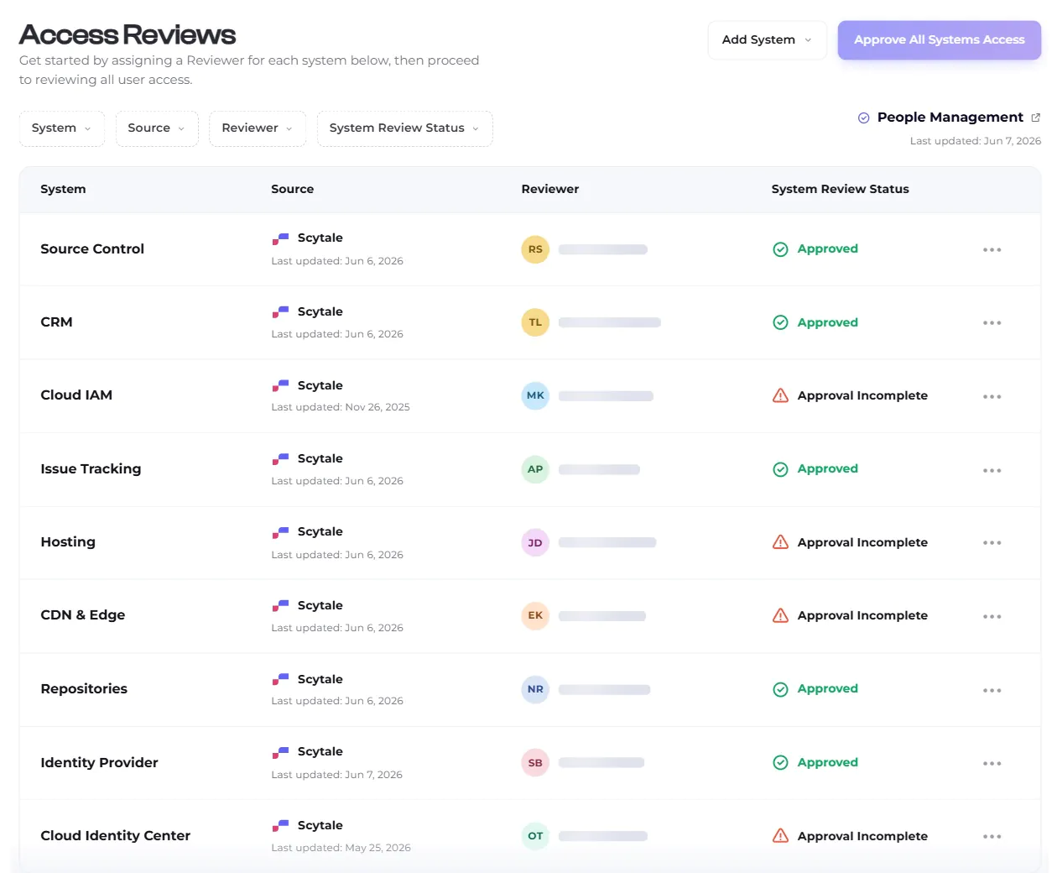Click Approved status text for Source Control
1057x873 pixels.
pyautogui.click(x=827, y=248)
